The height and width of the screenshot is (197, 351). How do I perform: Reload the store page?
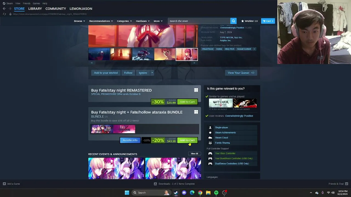click(4, 14)
